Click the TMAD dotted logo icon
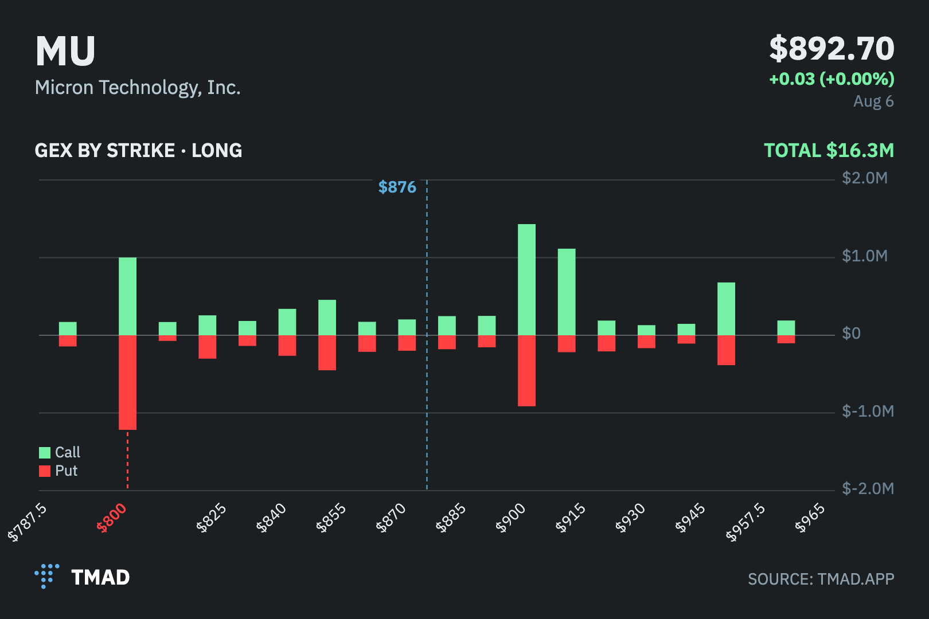This screenshot has width=929, height=619. pos(47,576)
